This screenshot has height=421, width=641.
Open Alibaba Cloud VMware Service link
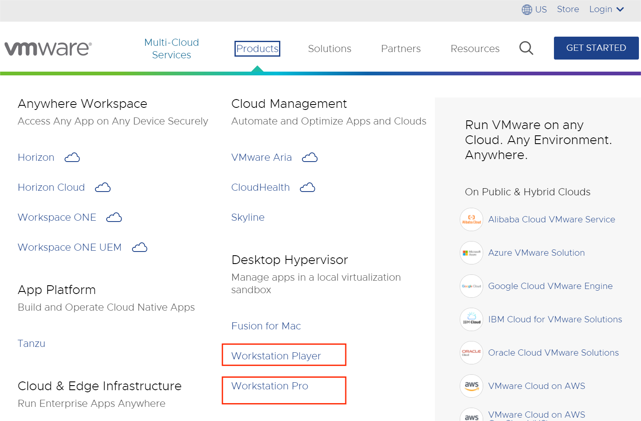click(x=551, y=219)
